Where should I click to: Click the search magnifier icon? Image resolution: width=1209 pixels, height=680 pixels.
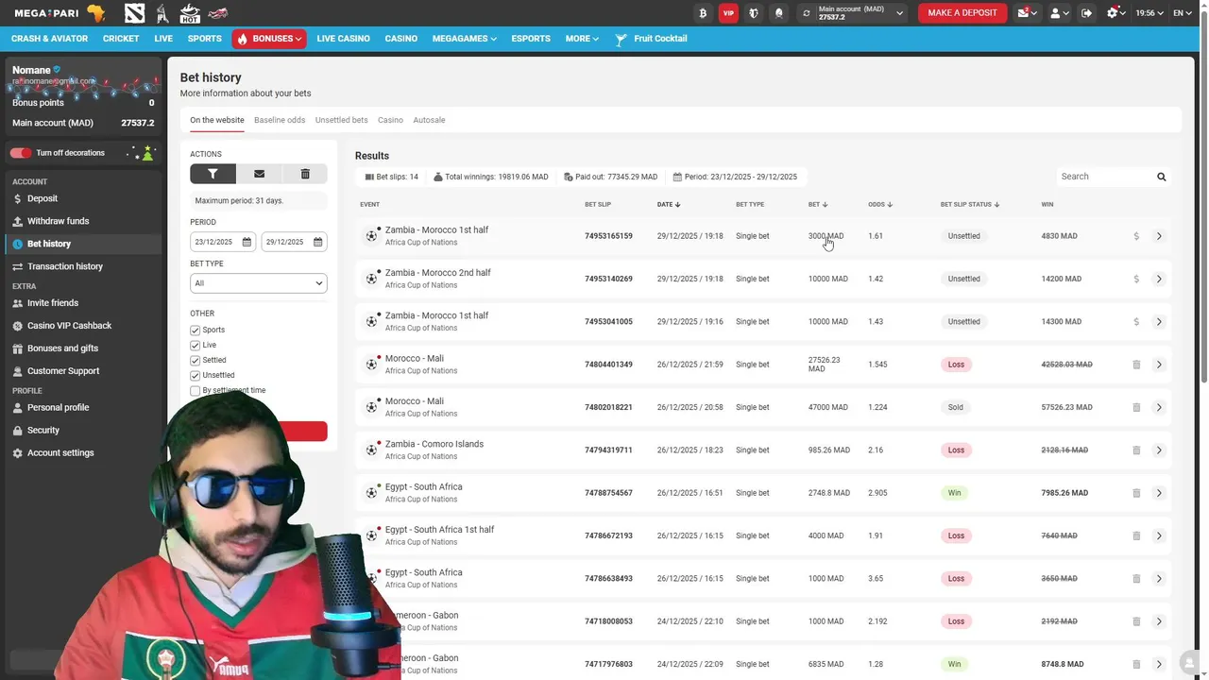(1162, 177)
